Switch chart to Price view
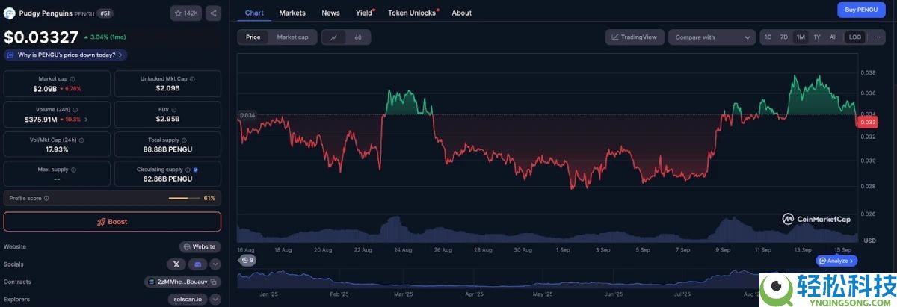 [253, 37]
